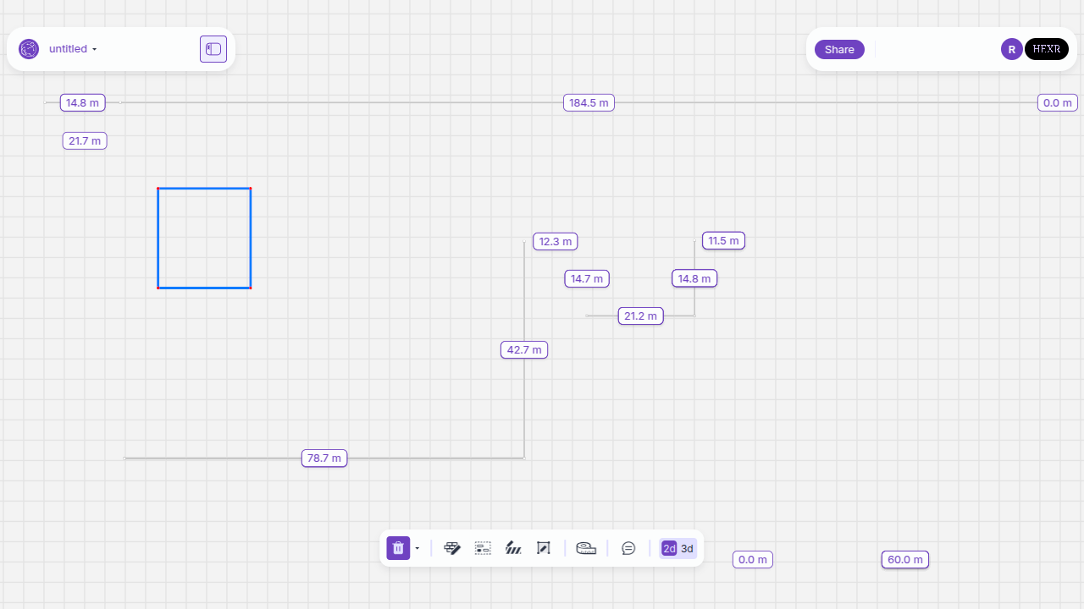1084x609 pixels.
Task: Select the 78.7 m dimension label
Action: point(324,458)
